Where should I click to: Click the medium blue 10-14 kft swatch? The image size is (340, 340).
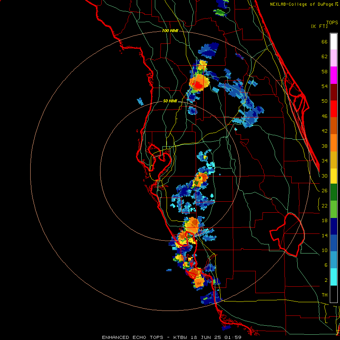point(334,243)
